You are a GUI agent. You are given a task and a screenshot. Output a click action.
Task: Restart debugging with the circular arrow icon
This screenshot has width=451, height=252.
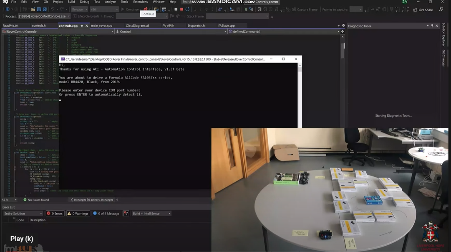(x=187, y=10)
